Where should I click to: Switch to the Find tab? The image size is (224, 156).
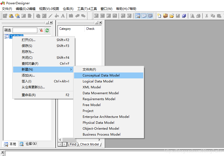coord(73,144)
